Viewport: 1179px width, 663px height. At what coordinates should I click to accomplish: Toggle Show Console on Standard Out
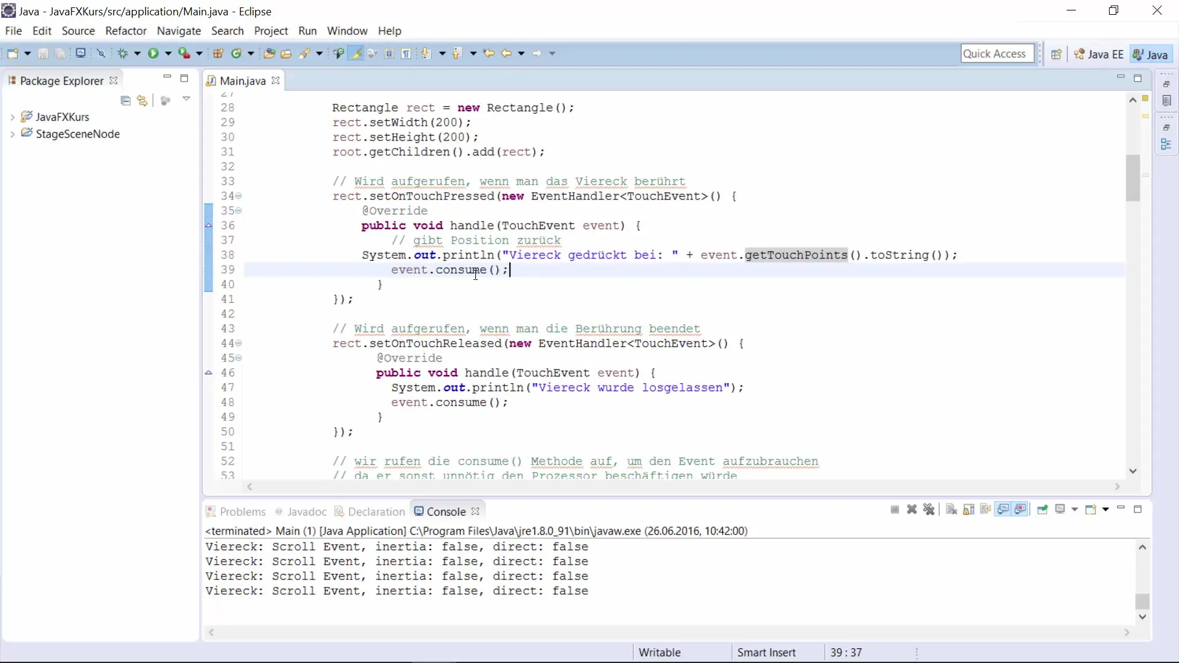[x=1003, y=510]
